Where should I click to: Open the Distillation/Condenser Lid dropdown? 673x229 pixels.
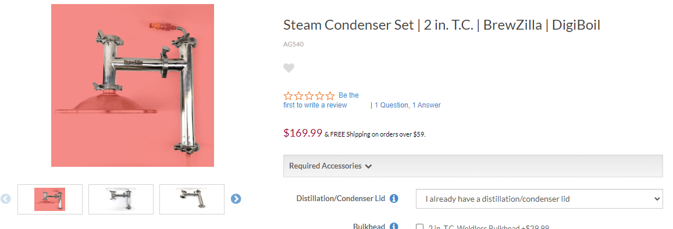539,199
